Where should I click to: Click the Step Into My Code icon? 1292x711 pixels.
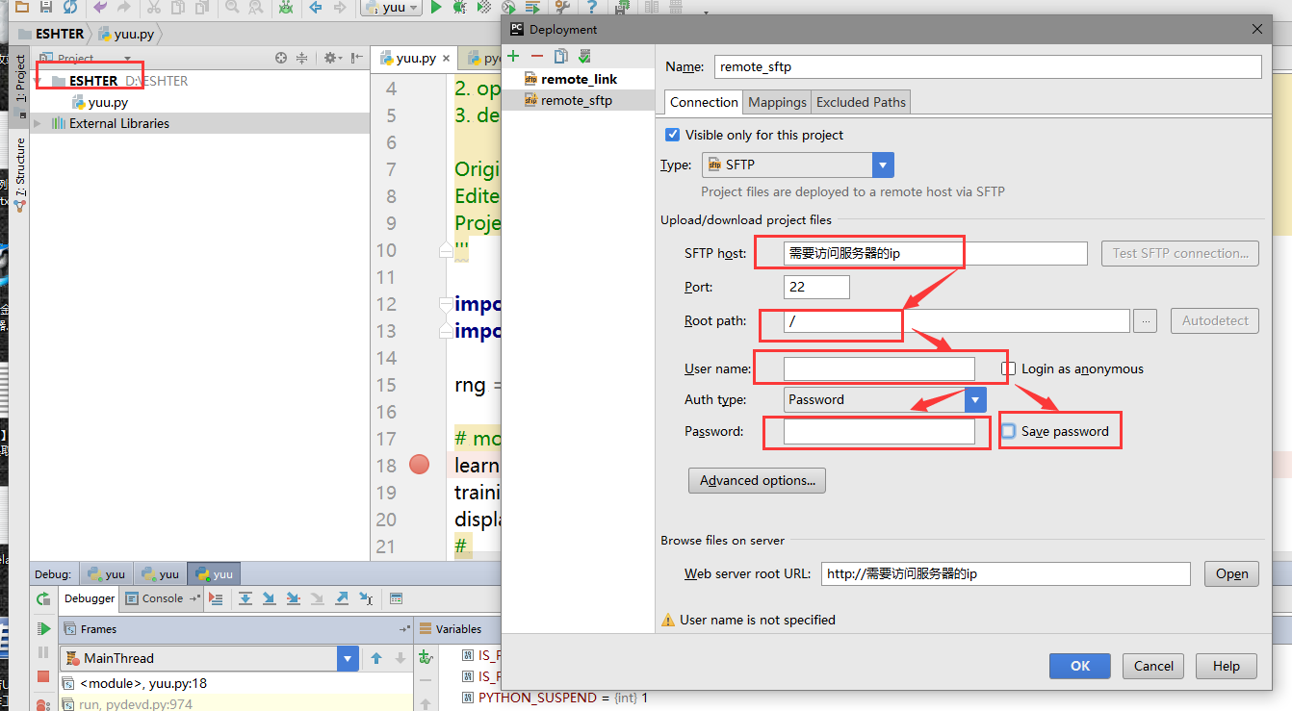coord(294,598)
